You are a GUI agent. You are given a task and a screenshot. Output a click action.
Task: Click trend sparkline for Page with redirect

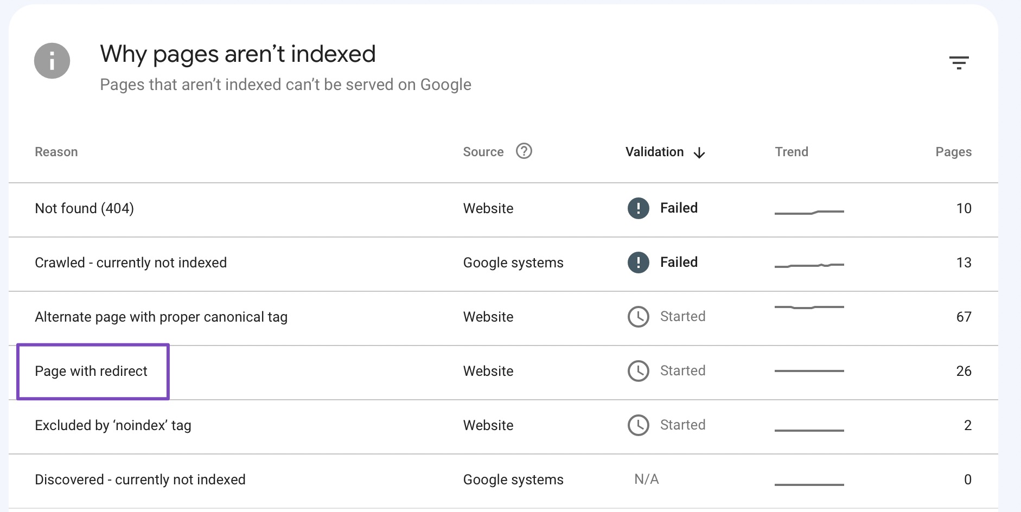(809, 371)
